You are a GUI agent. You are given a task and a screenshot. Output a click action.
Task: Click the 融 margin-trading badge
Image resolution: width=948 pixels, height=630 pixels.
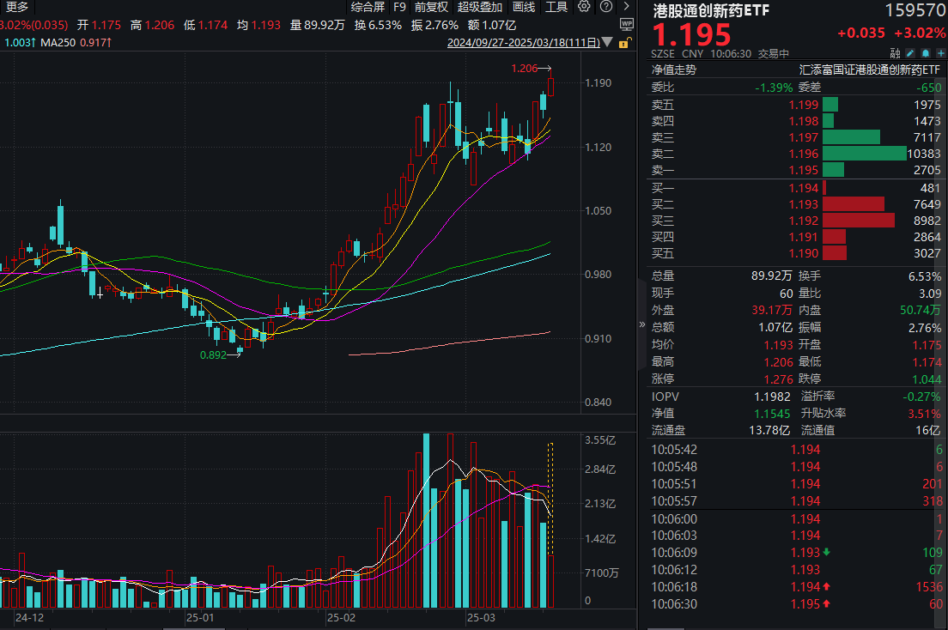coord(896,53)
